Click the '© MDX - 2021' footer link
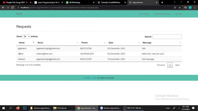198x111 pixels. (90, 78)
